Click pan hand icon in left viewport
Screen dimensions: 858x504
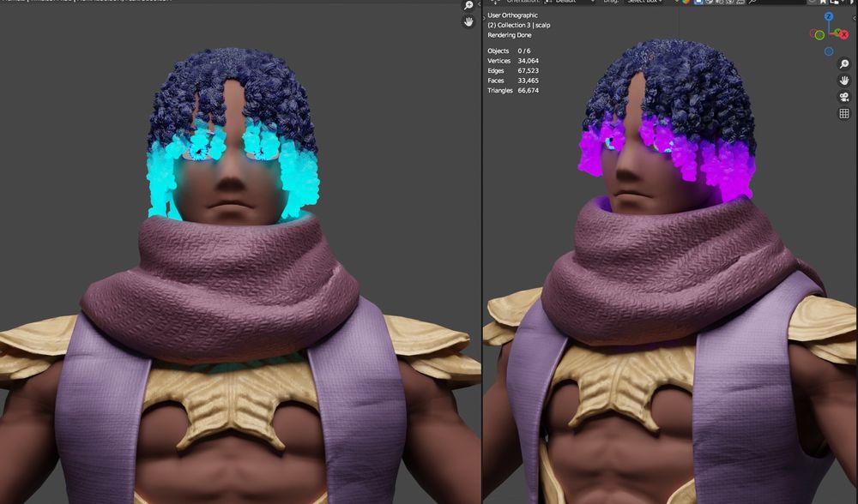[x=468, y=22]
